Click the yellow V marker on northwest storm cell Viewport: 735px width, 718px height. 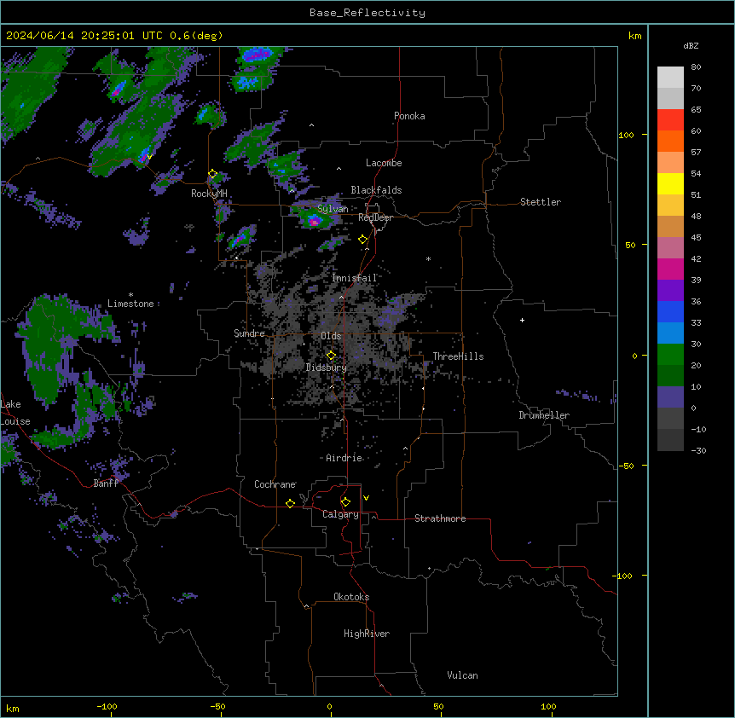pyautogui.click(x=149, y=157)
